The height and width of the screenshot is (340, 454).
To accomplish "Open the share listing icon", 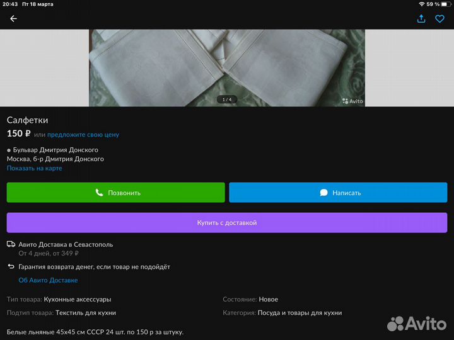I will [x=421, y=19].
